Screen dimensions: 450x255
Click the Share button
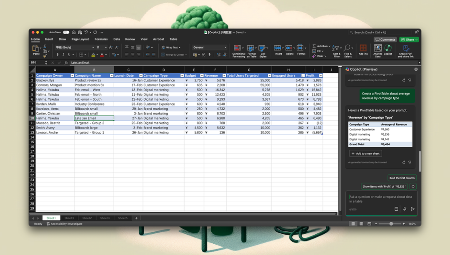pos(409,40)
